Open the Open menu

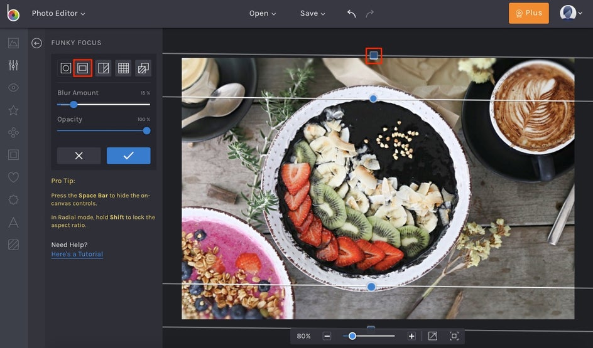[263, 13]
